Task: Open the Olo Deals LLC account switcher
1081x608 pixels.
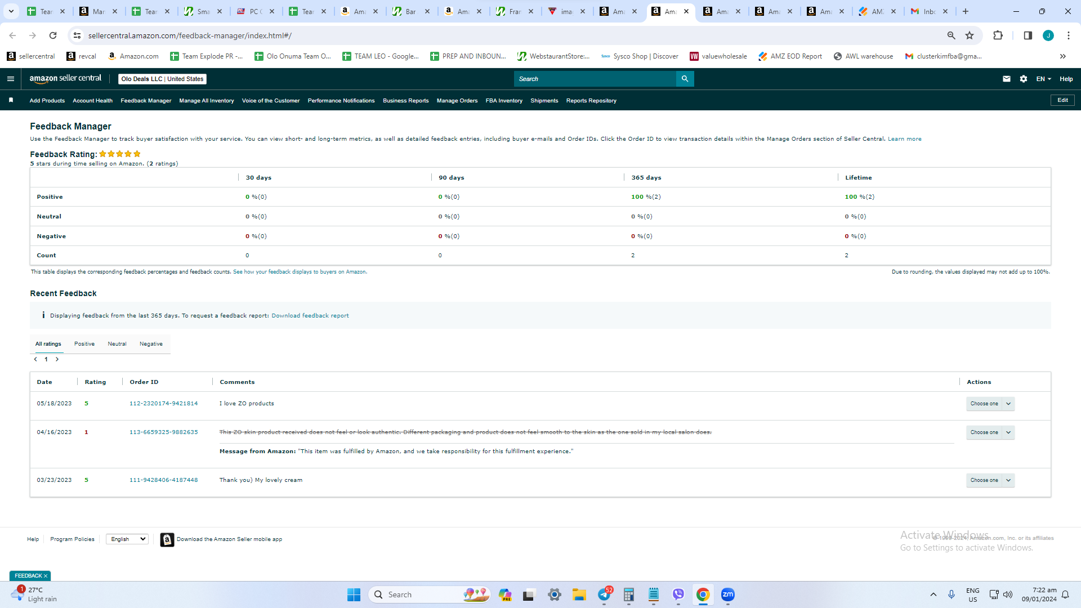Action: coord(162,79)
